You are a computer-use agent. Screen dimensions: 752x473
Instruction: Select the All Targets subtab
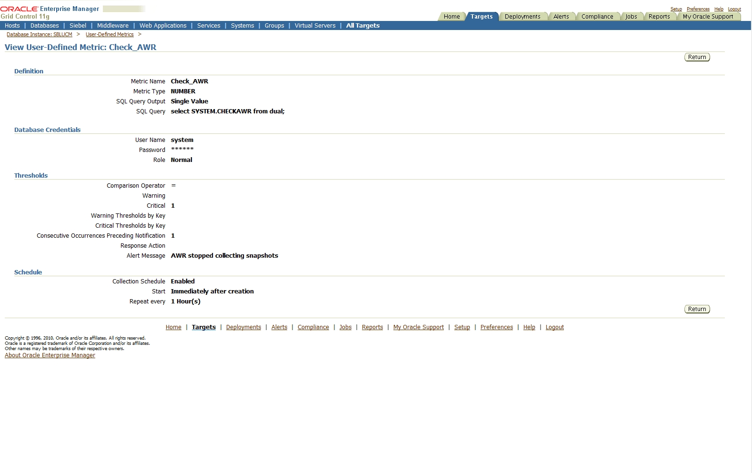tap(363, 26)
